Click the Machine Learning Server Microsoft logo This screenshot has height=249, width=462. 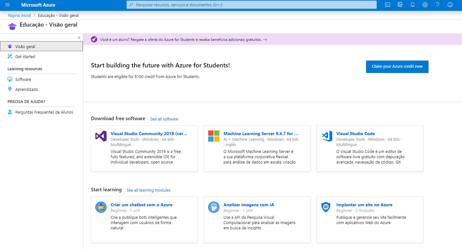[x=214, y=136]
